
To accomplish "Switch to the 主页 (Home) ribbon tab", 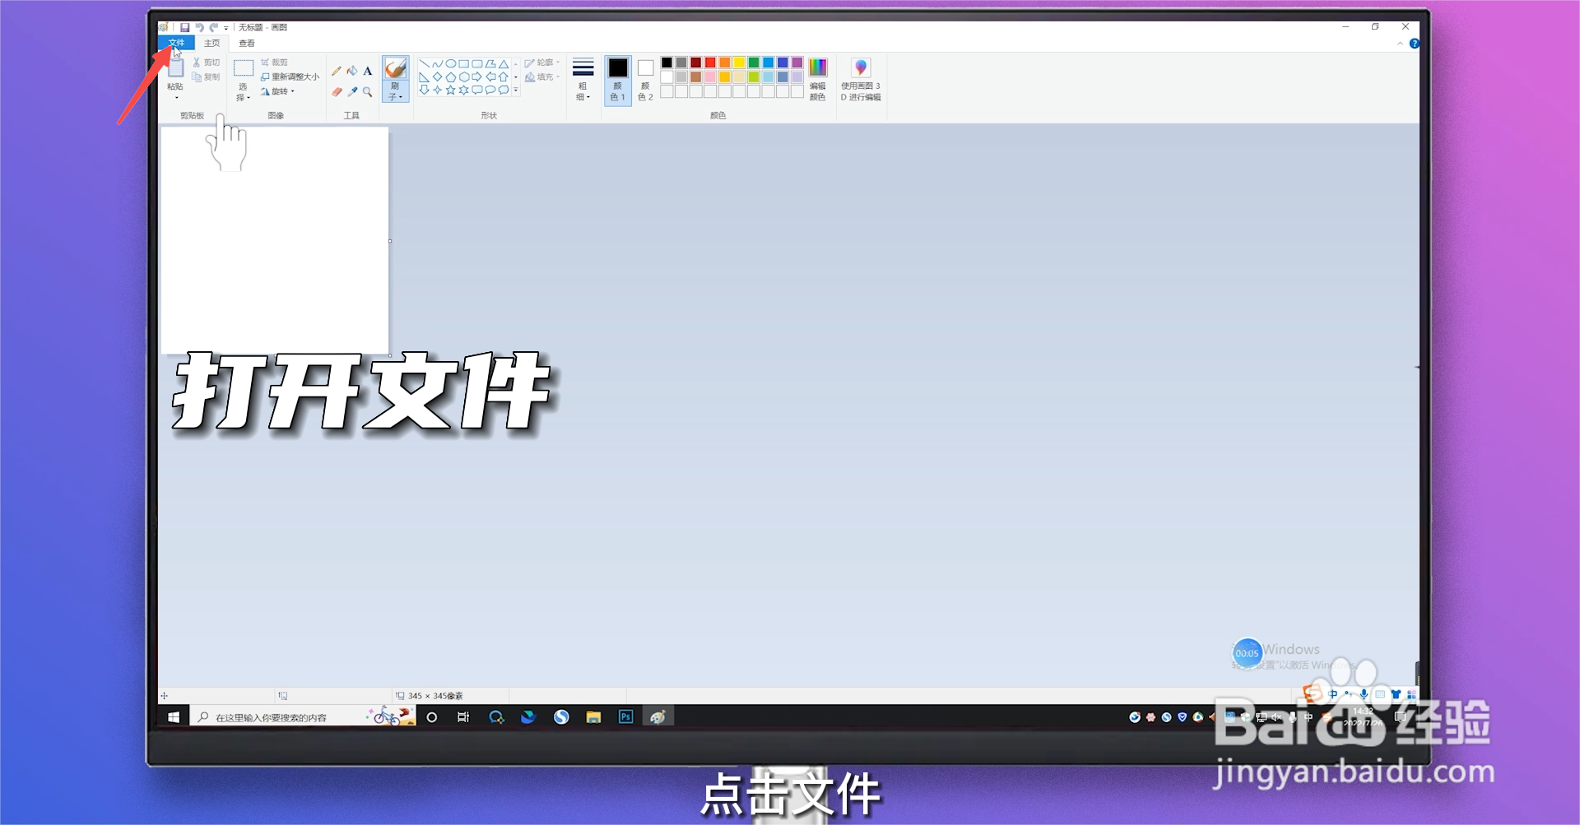I will click(x=211, y=43).
